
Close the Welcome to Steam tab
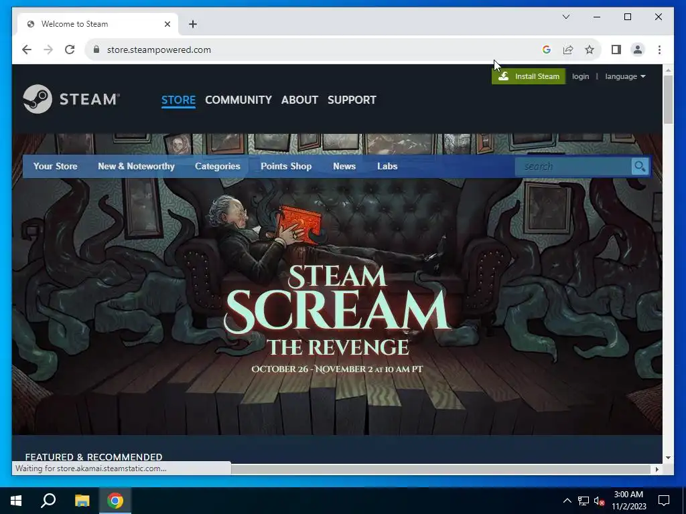[x=167, y=24]
